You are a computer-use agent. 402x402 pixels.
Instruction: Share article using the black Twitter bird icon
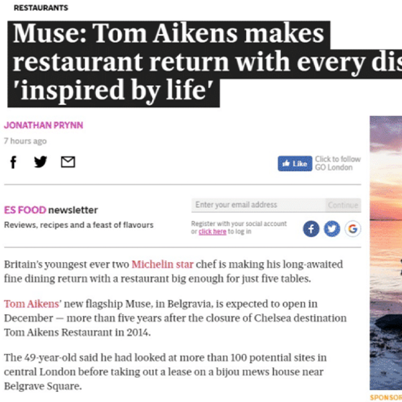pyautogui.click(x=40, y=162)
